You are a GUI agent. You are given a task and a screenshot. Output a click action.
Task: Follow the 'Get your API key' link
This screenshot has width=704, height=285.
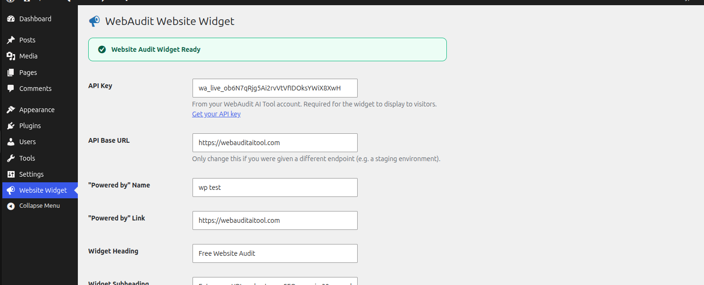pyautogui.click(x=216, y=114)
